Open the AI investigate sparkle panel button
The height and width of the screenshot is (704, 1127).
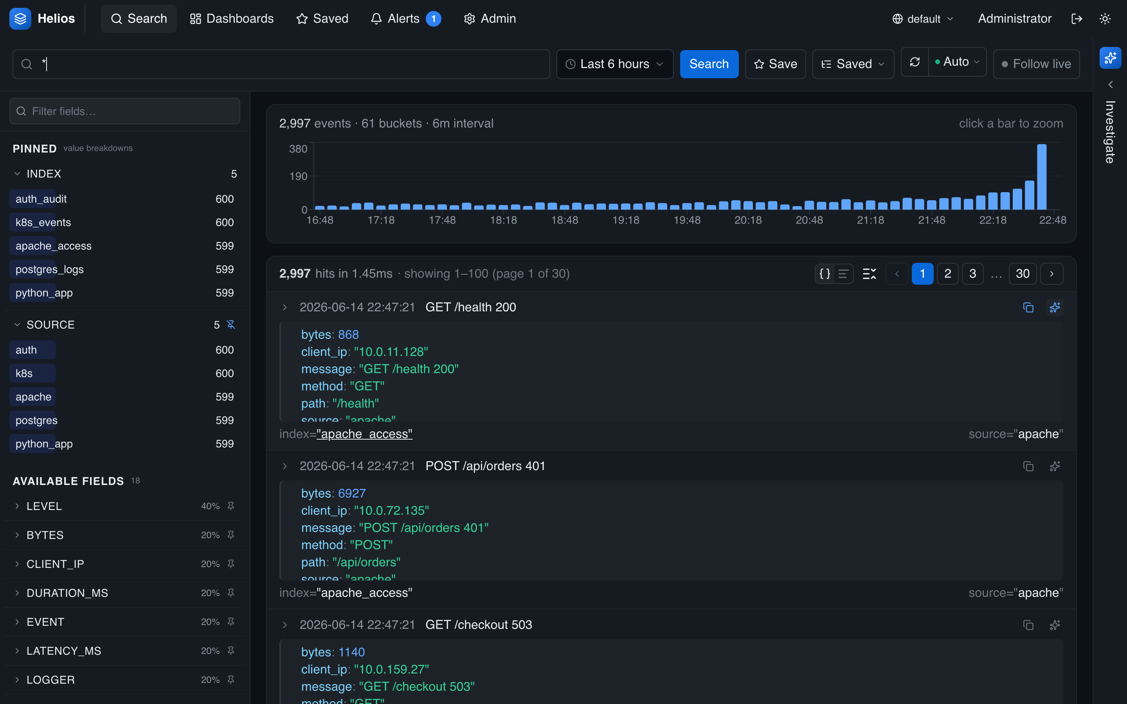point(1110,58)
